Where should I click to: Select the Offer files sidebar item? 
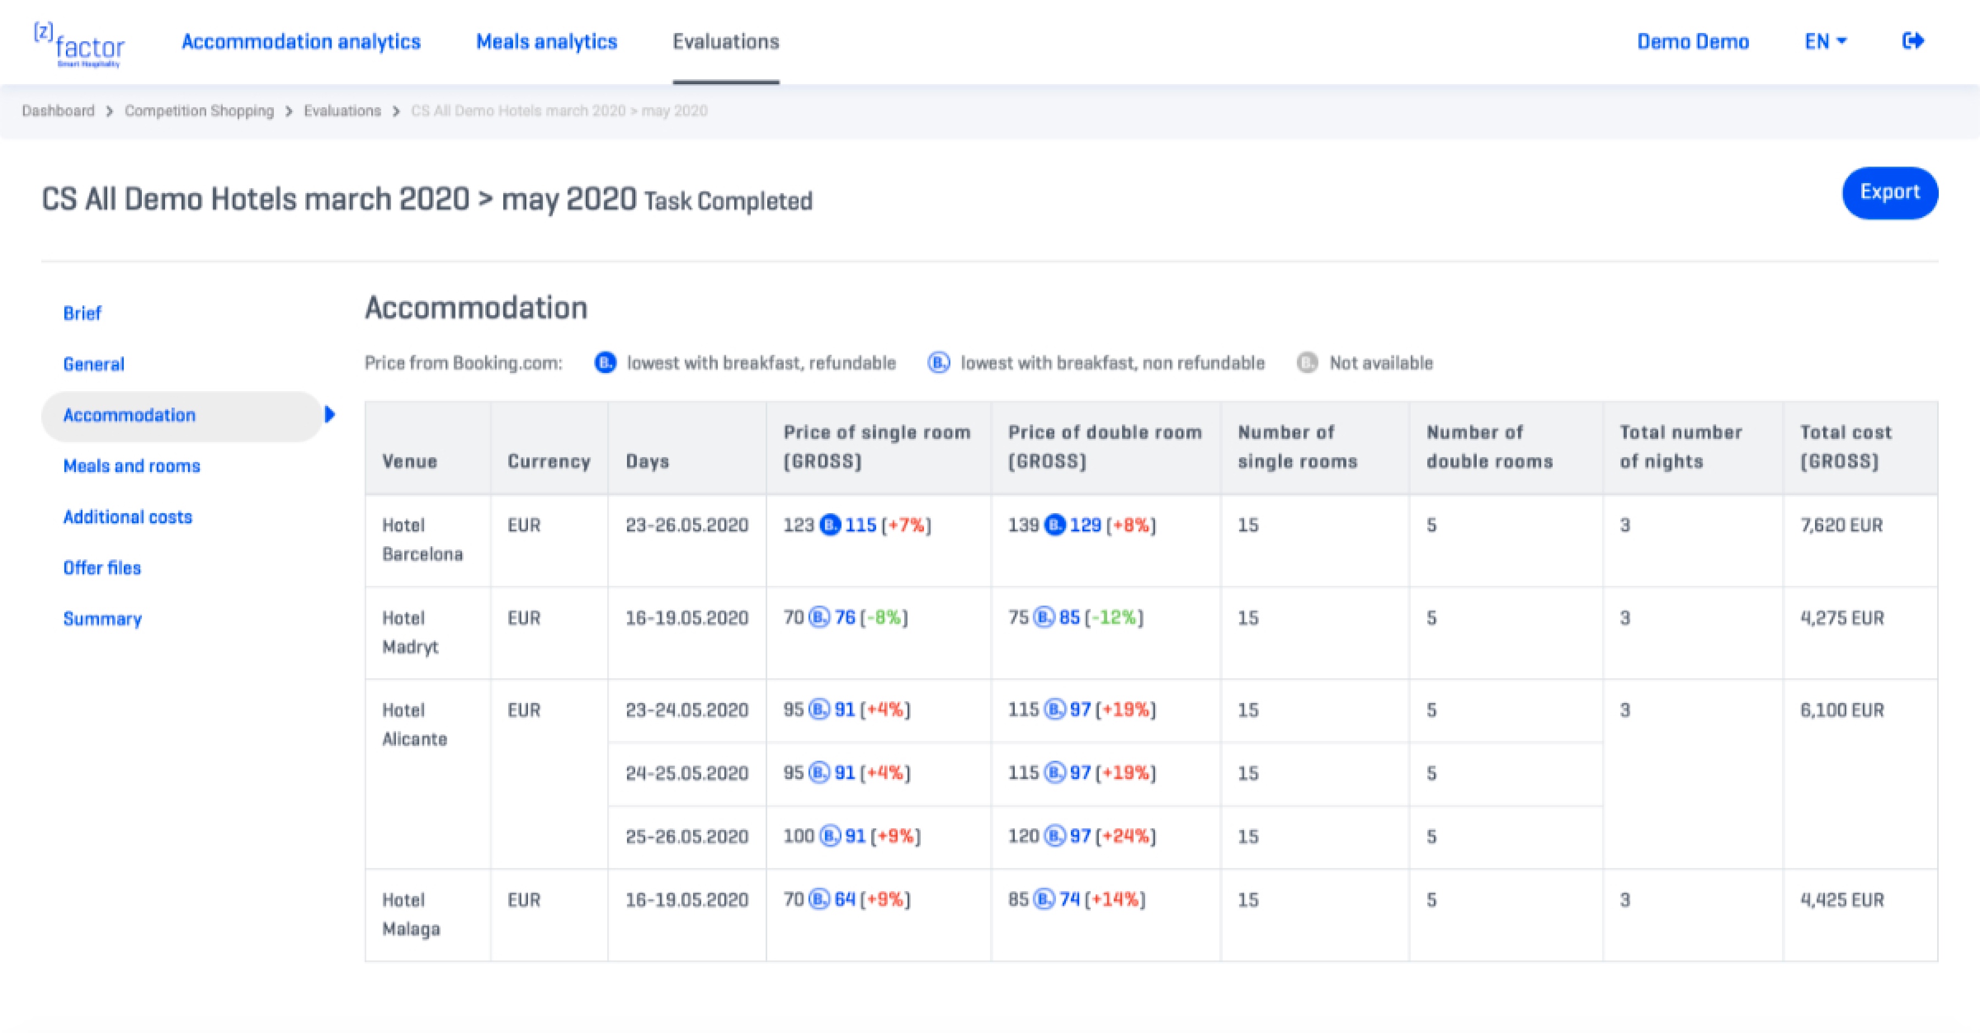coord(102,568)
